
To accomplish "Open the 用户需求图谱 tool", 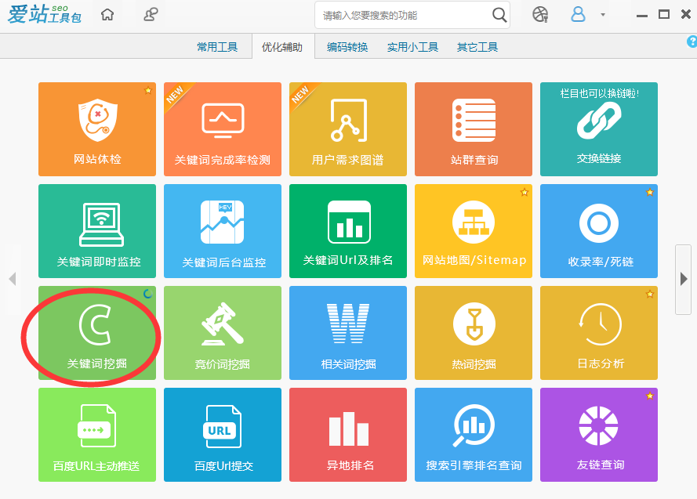I will [x=348, y=129].
